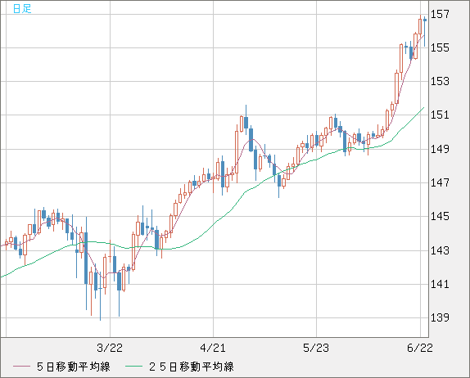Image resolution: width=470 pixels, height=378 pixels.
Task: Click the 153 price axis label
Action: point(440,81)
